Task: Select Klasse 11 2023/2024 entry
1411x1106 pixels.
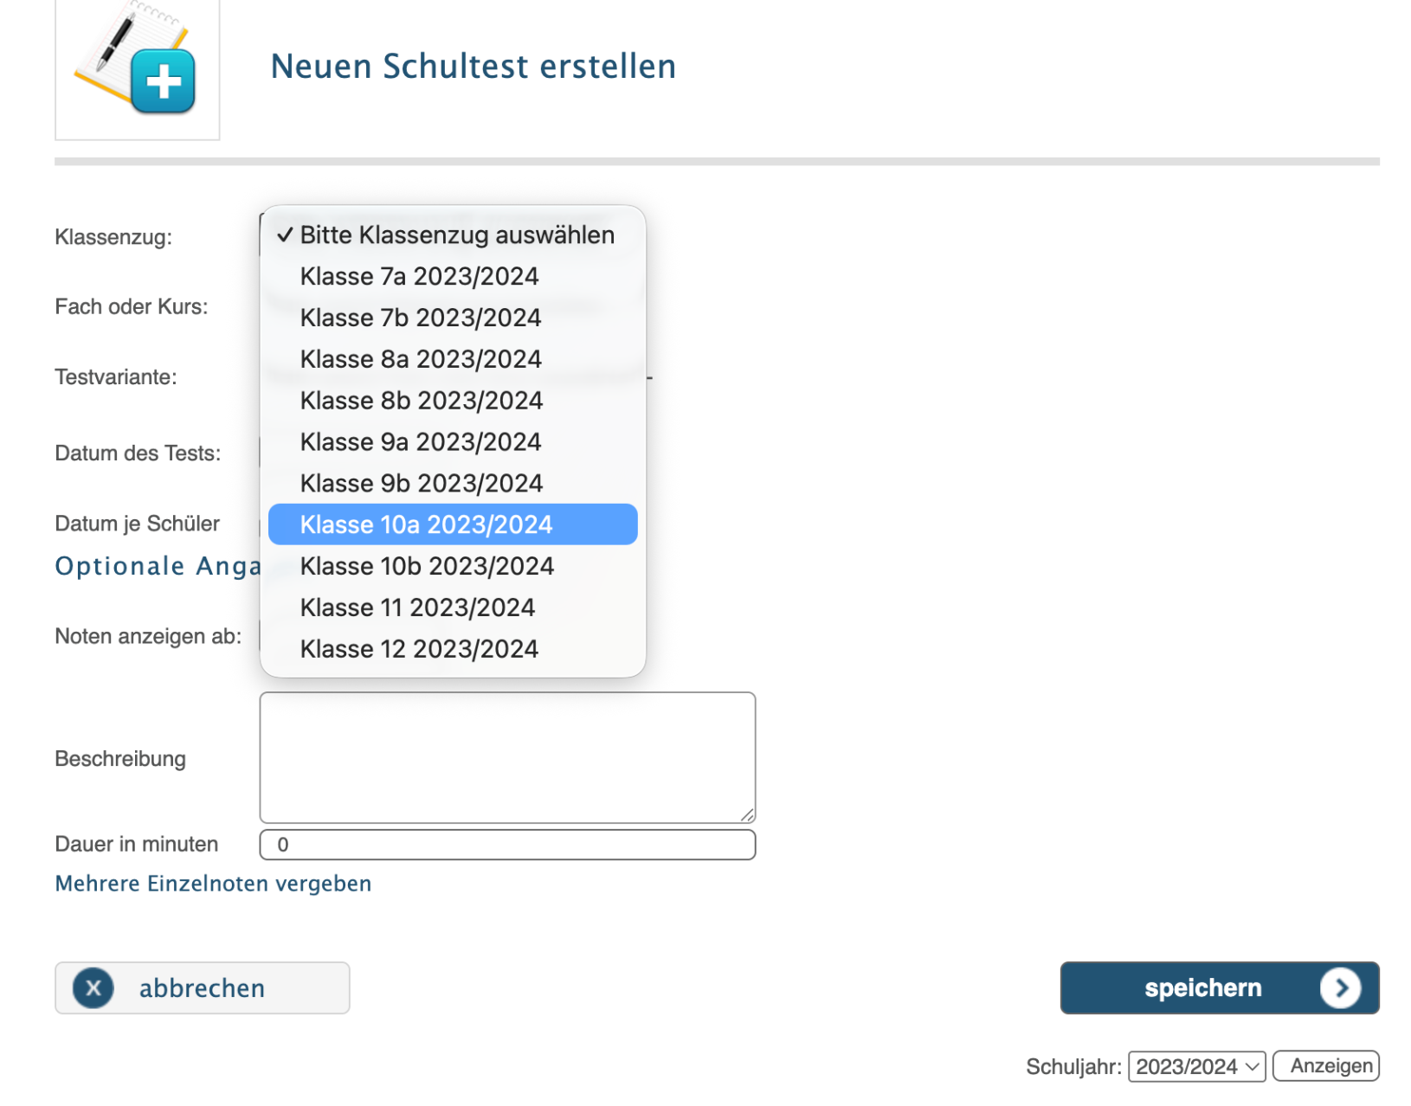Action: click(417, 608)
